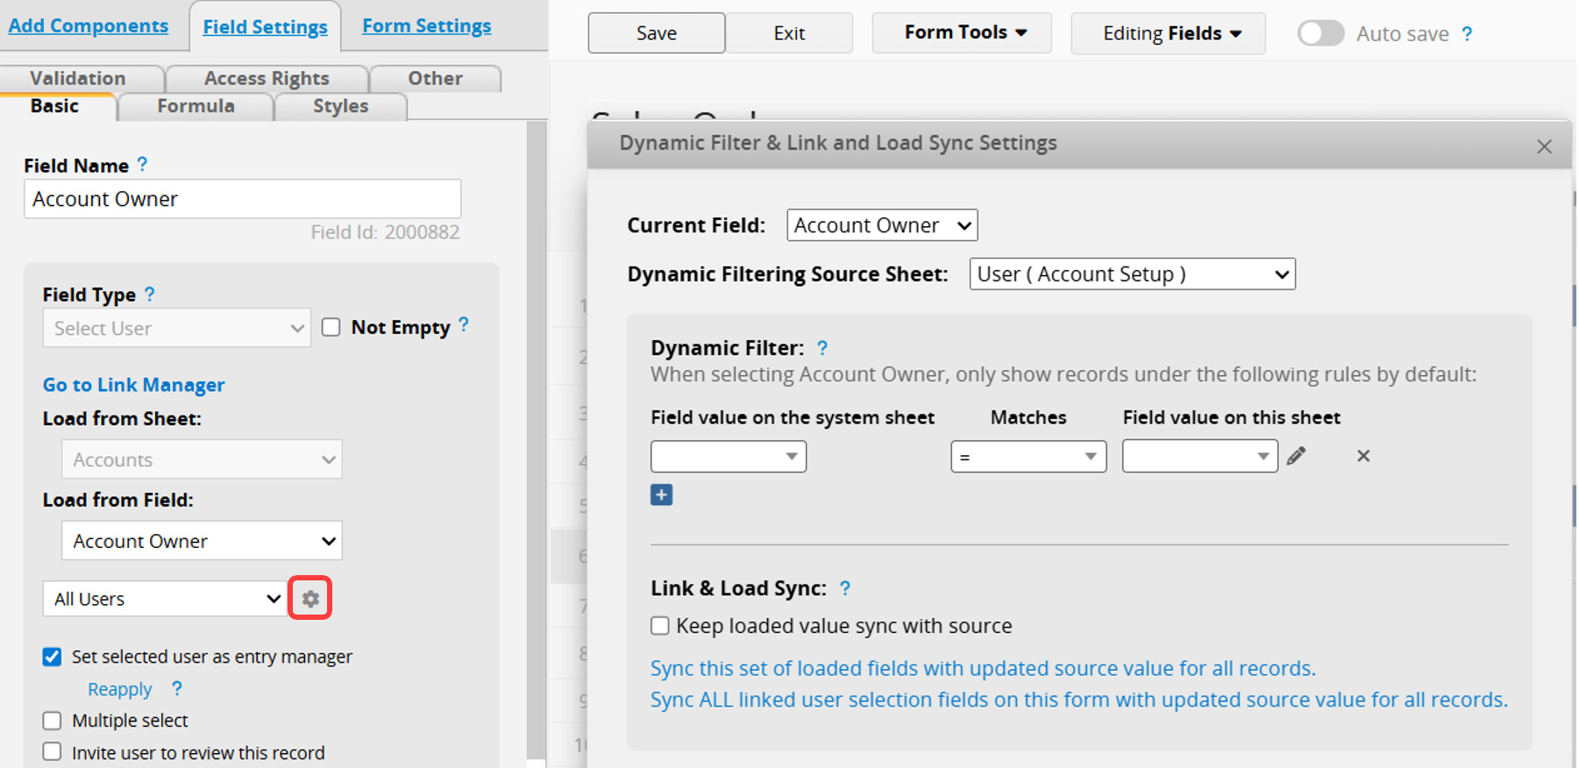Open the Form Settings tab
Image resolution: width=1579 pixels, height=768 pixels.
point(426,26)
